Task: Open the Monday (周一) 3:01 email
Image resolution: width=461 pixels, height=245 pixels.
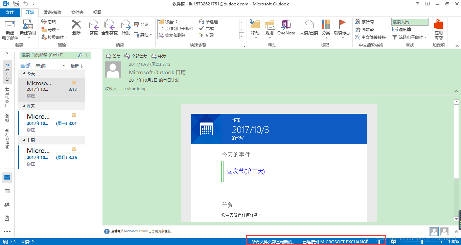Action: click(x=52, y=123)
